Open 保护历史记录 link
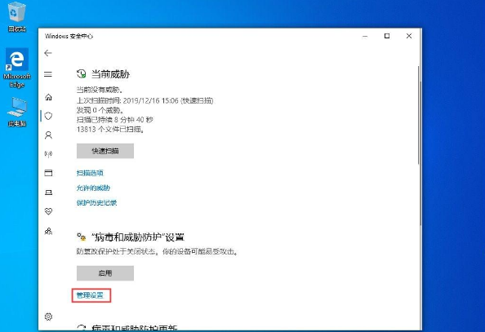 97,203
